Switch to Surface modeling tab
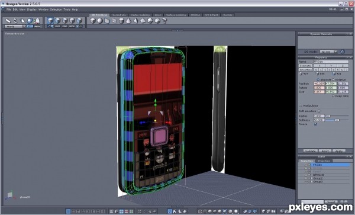Viewport: 355px width, 215px height. click(x=176, y=15)
